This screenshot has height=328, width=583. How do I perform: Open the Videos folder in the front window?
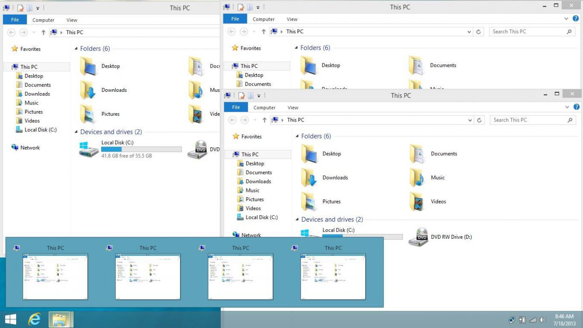coord(428,202)
